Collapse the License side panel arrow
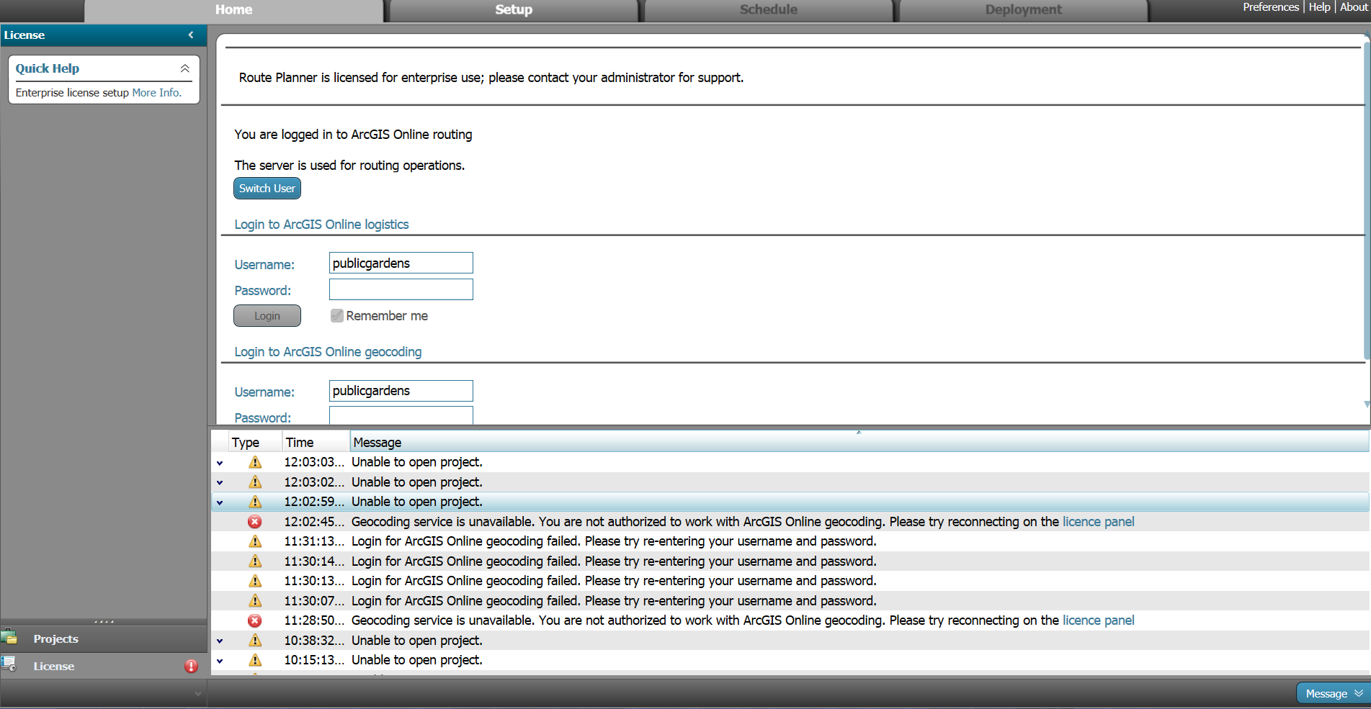Viewport: 1371px width, 709px height. point(191,35)
